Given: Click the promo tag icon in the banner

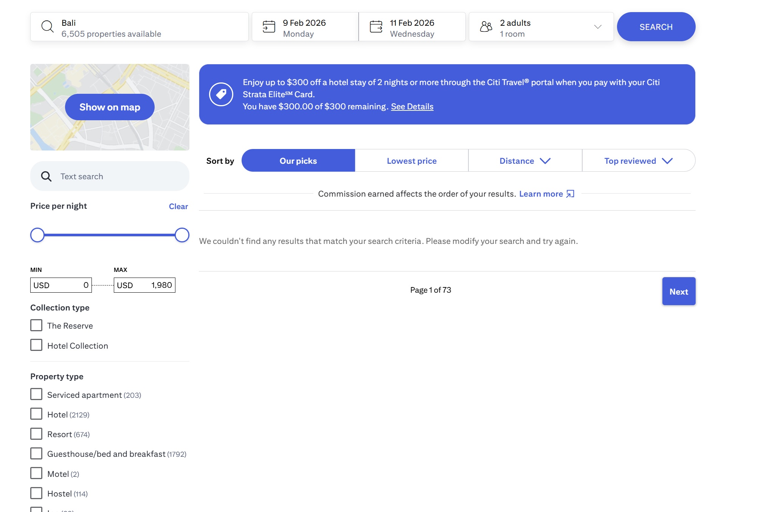Looking at the screenshot, I should pos(221,94).
